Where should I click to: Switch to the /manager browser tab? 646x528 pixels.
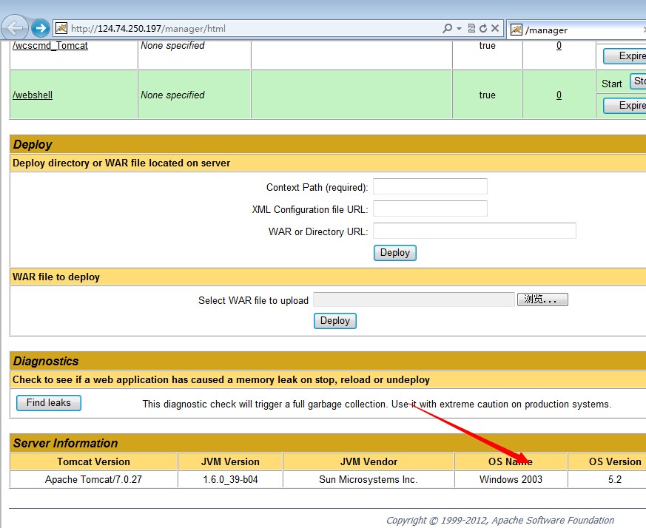(x=576, y=30)
